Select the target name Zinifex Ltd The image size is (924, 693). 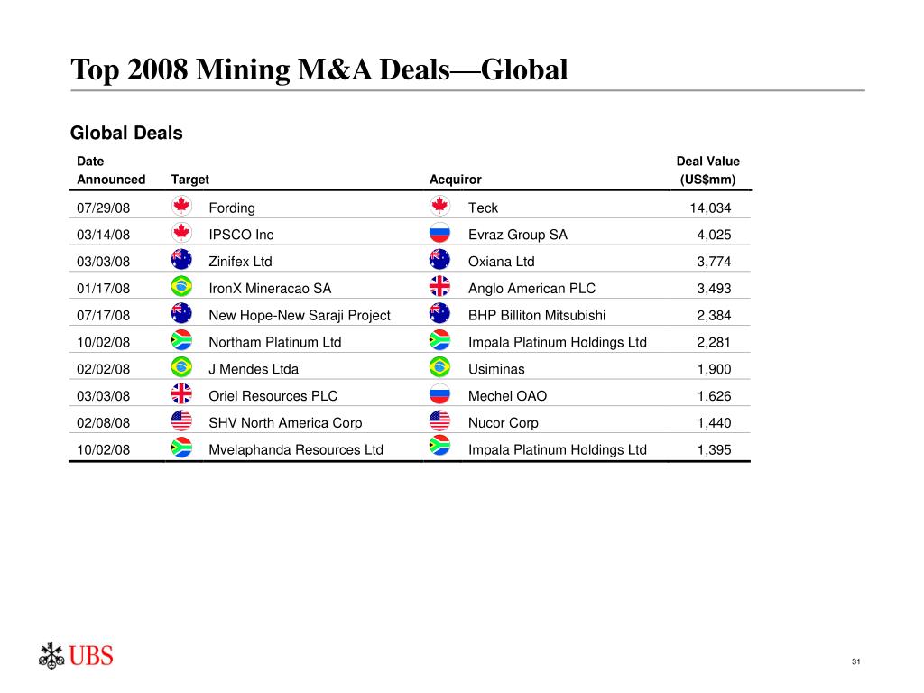tap(240, 262)
